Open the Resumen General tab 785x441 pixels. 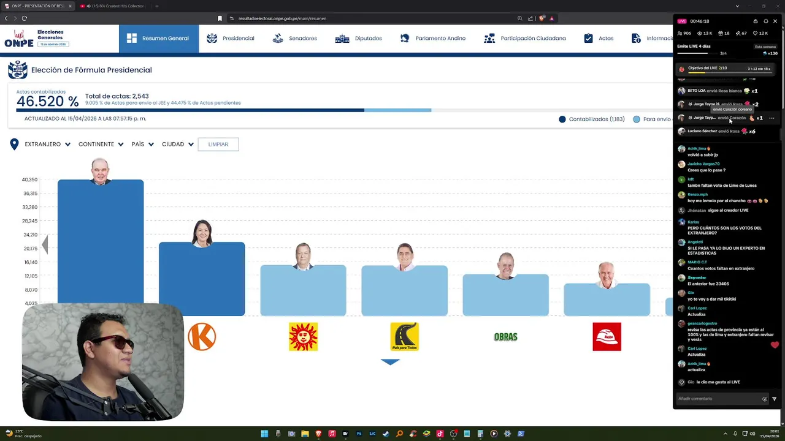[x=159, y=39]
